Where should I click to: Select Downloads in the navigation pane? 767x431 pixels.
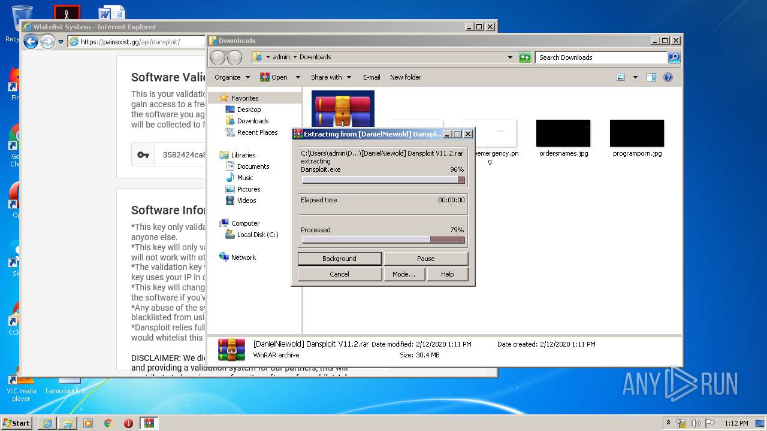pos(253,121)
